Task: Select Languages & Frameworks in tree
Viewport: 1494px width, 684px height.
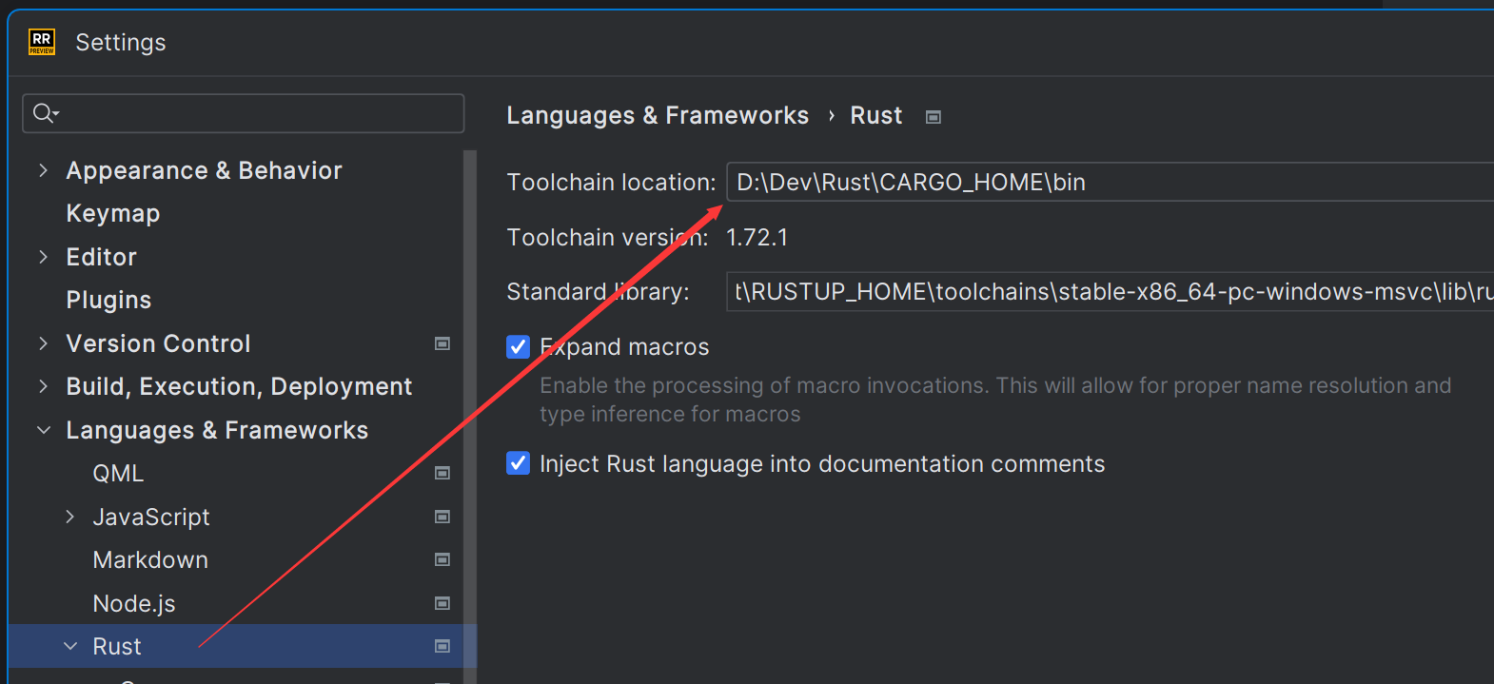Action: click(x=217, y=430)
